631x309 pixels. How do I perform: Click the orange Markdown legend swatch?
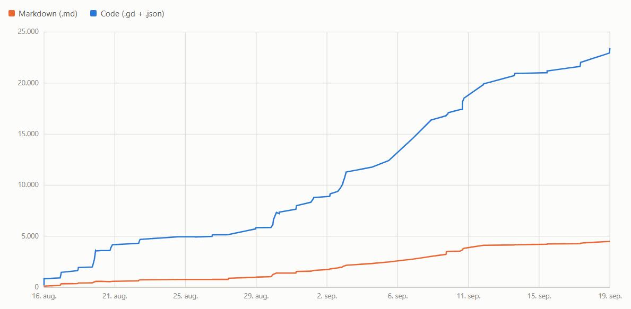pos(12,14)
